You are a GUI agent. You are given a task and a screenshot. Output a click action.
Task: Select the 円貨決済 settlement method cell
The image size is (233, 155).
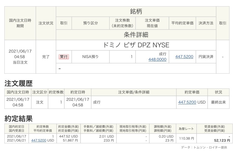pos(206,57)
